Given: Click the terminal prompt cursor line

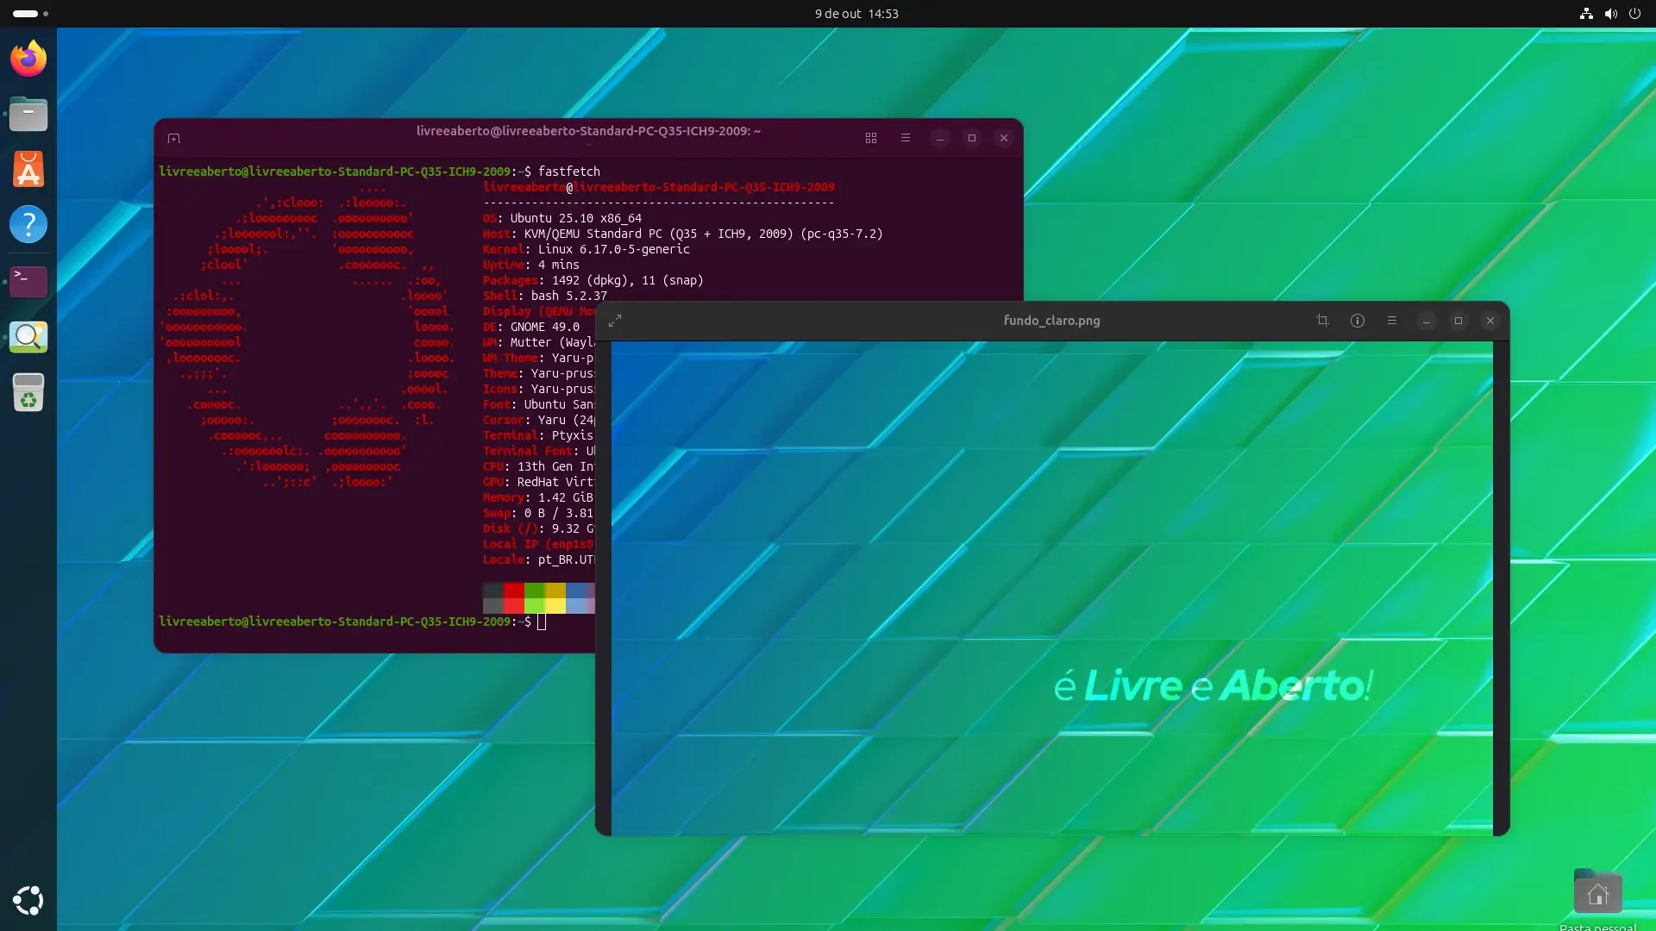Looking at the screenshot, I should coord(352,622).
